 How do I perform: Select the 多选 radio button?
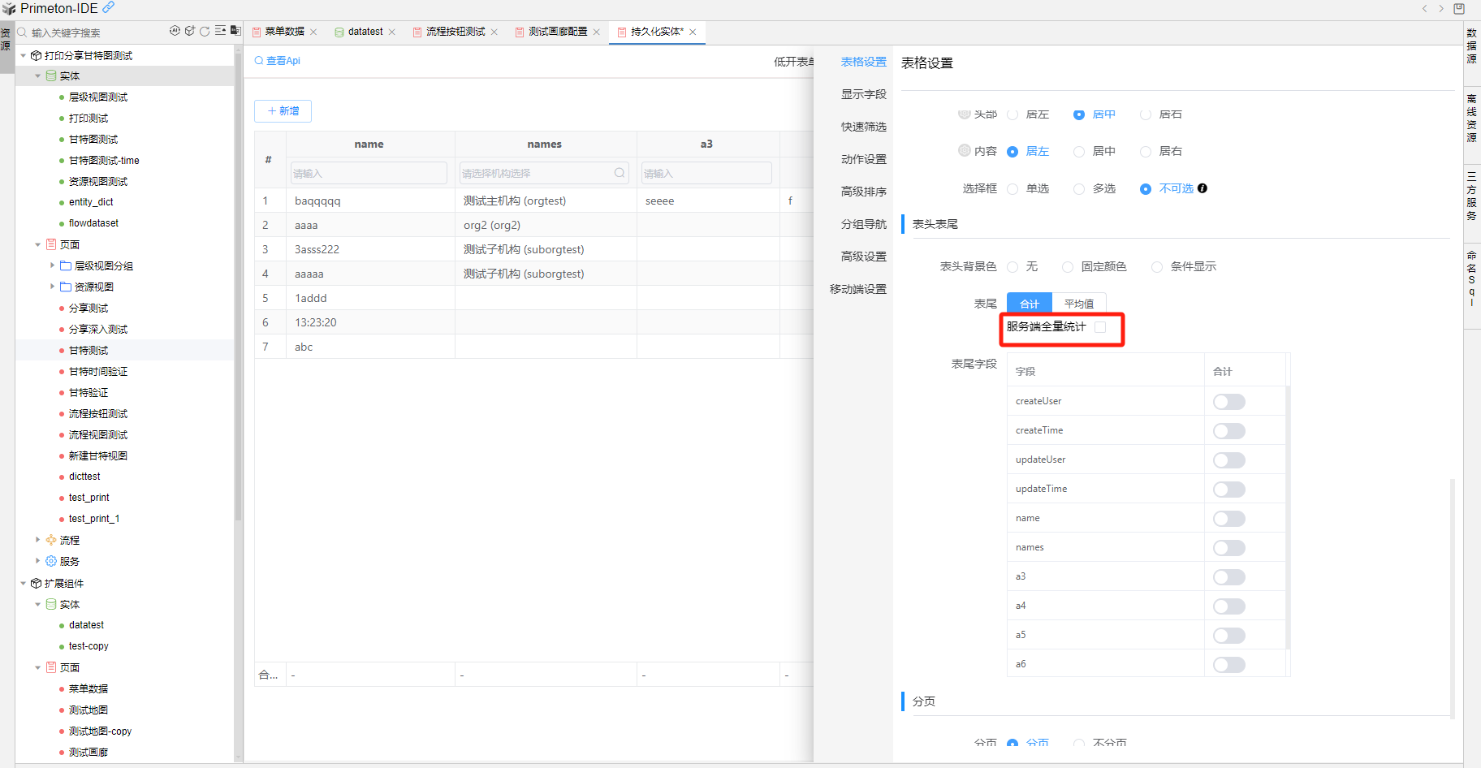coord(1079,189)
